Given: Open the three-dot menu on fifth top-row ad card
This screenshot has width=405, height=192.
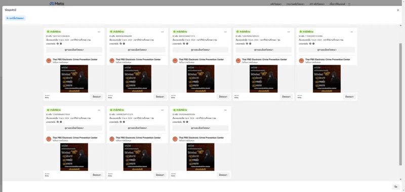Looking at the screenshot, I should [x=351, y=32].
